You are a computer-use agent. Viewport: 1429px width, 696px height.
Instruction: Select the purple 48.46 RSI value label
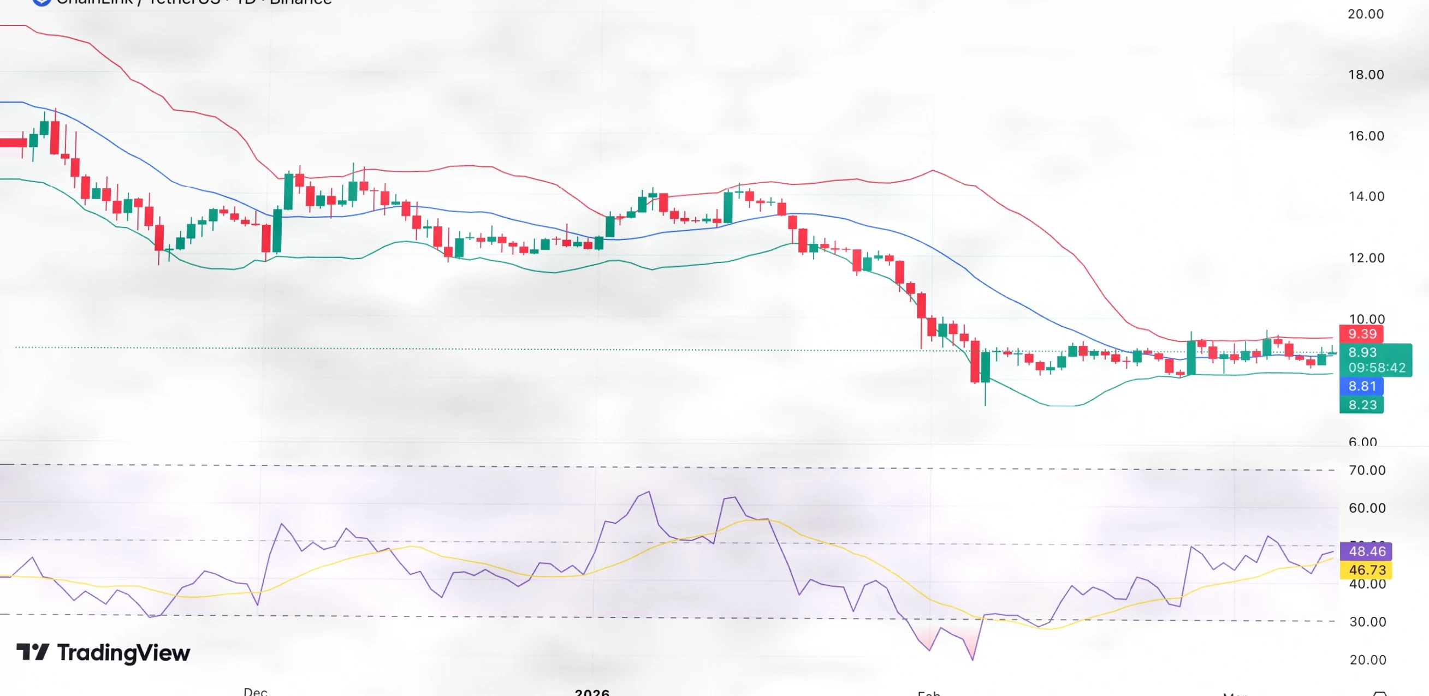click(x=1366, y=551)
